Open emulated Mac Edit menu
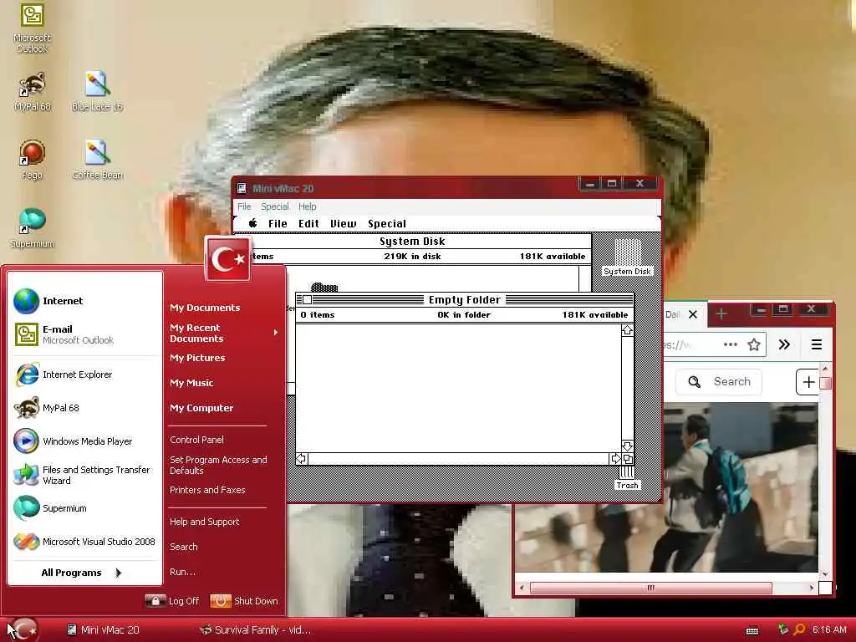856x642 pixels. click(308, 223)
